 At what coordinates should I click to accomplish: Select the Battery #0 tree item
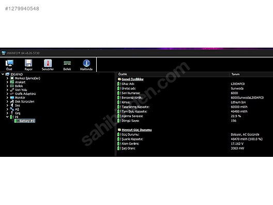[x=25, y=121]
